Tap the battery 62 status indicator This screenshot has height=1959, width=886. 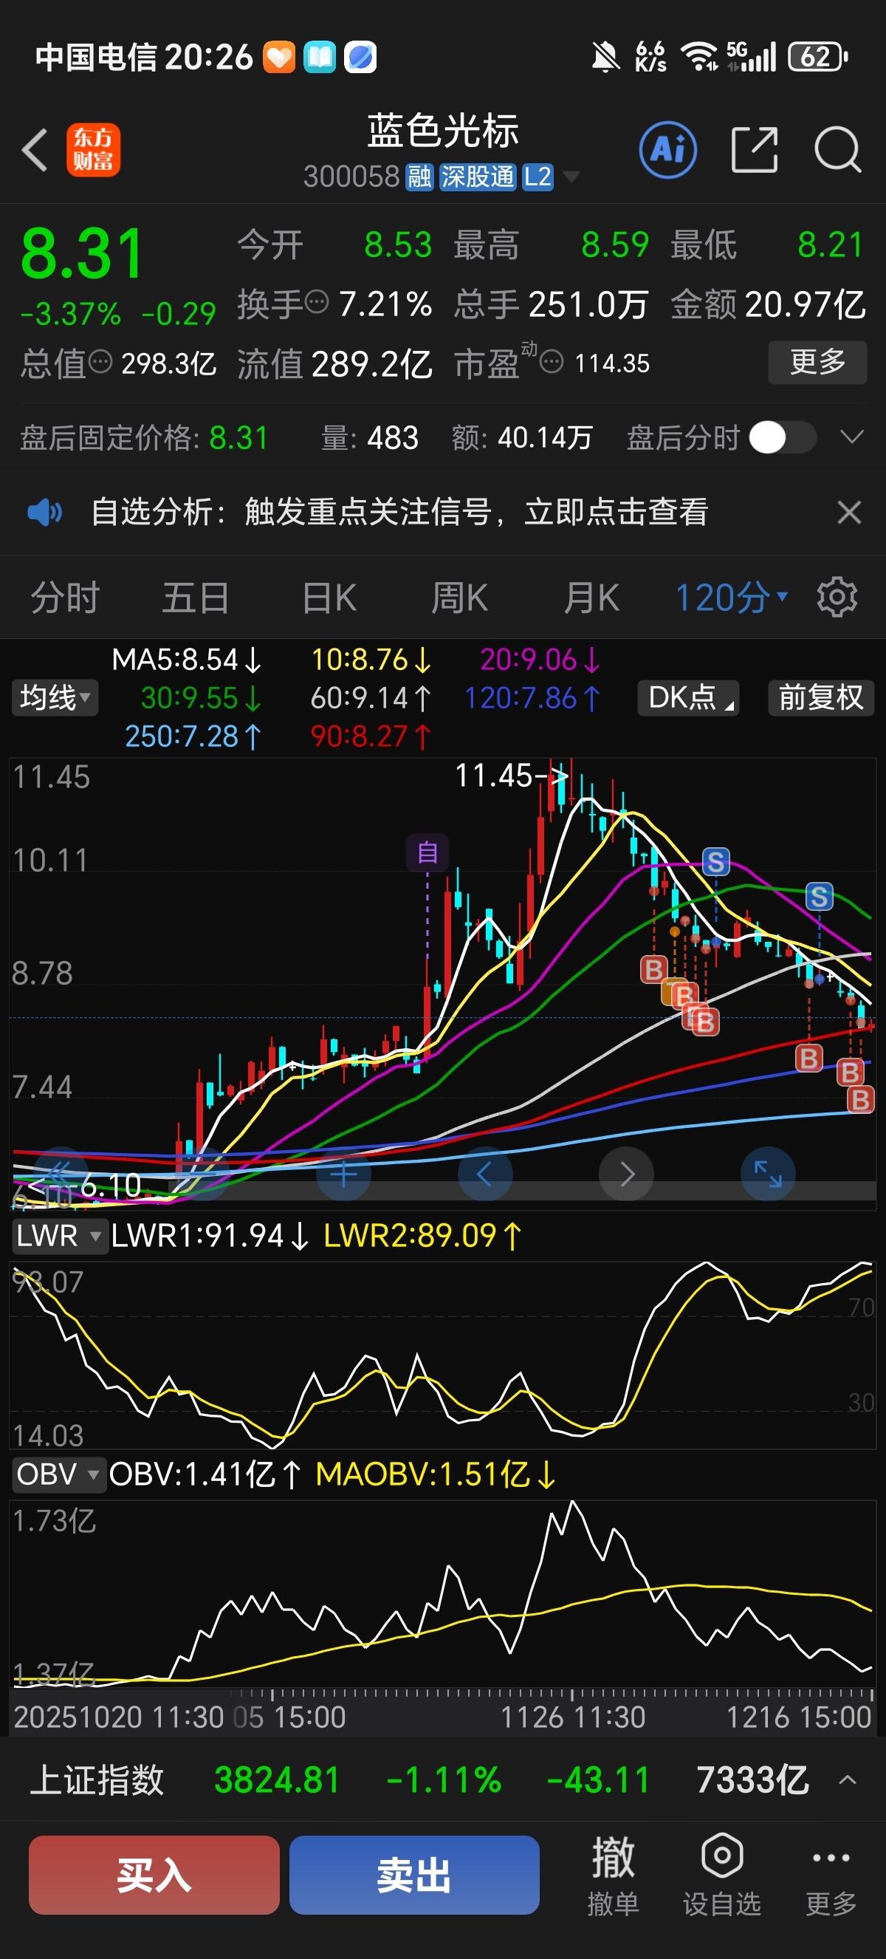coord(817,57)
